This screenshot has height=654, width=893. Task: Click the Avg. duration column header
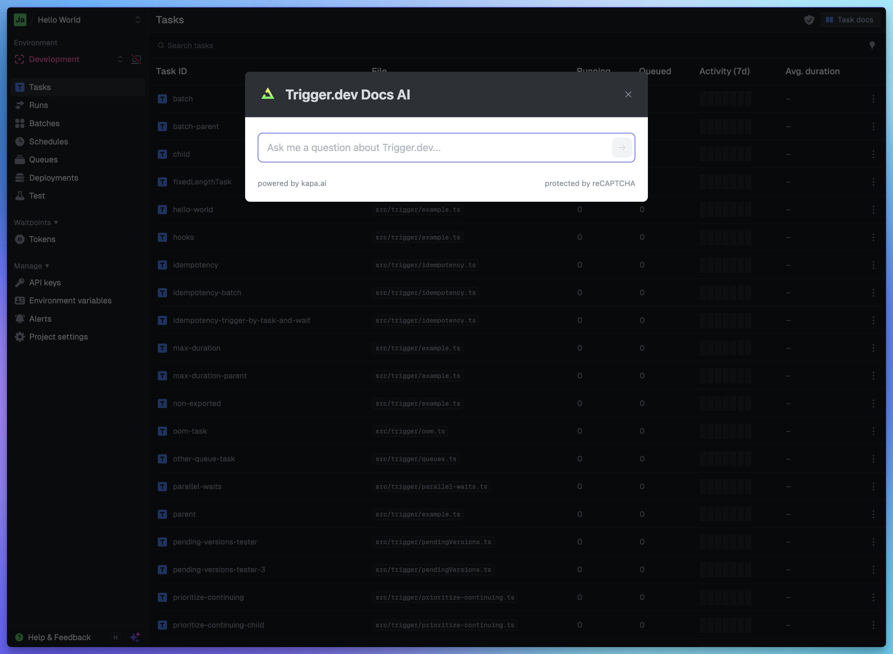click(x=812, y=71)
